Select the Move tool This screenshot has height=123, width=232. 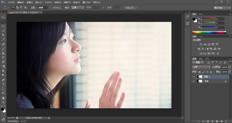pyautogui.click(x=3, y=17)
